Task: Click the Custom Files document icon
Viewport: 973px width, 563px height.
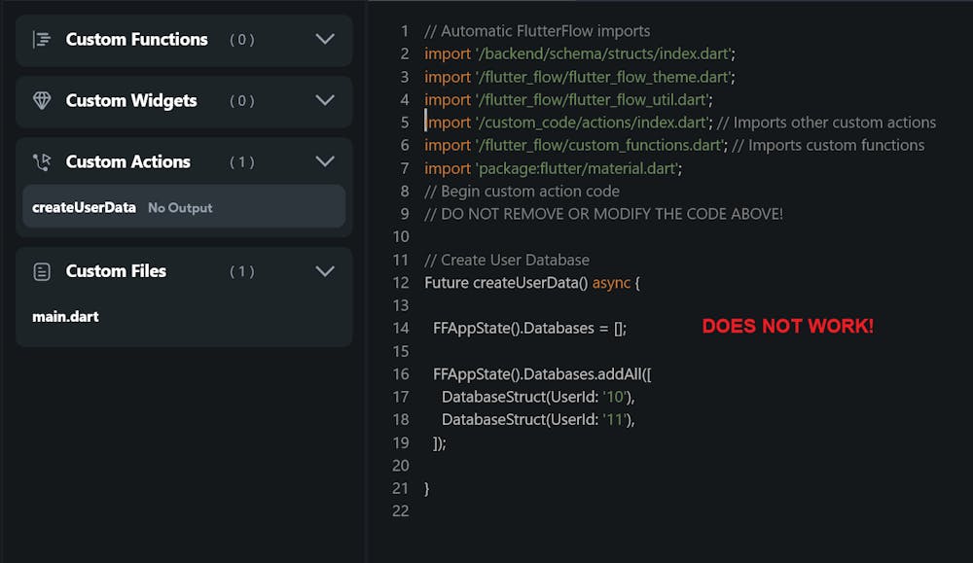Action: pos(42,272)
